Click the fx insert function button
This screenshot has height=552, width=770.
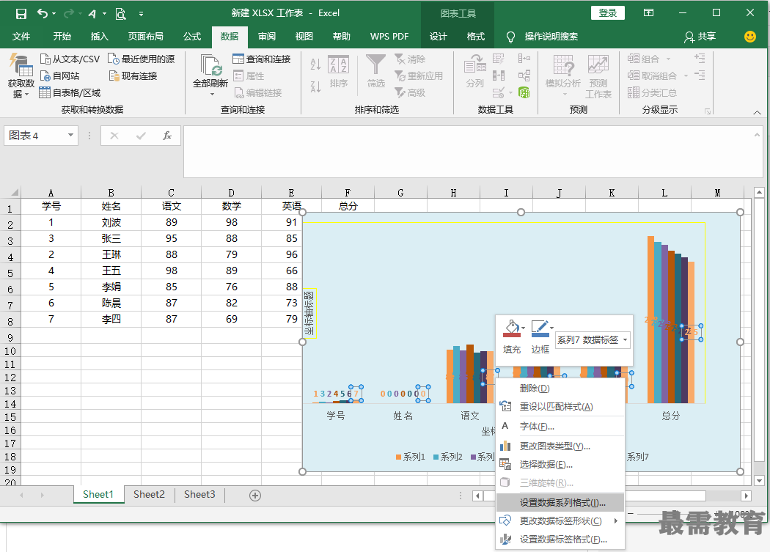[167, 136]
